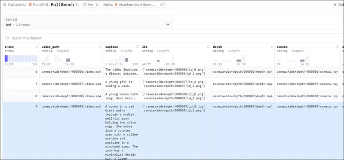Click caption 'A young girl is riding'
The height and width of the screenshot is (160, 344).
click(x=122, y=84)
